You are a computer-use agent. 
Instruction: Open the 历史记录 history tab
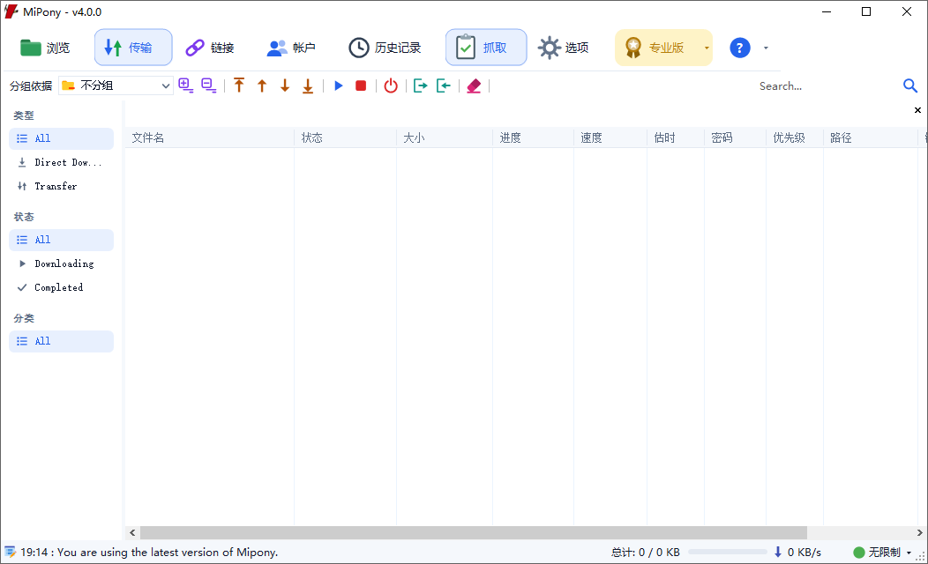pos(385,48)
